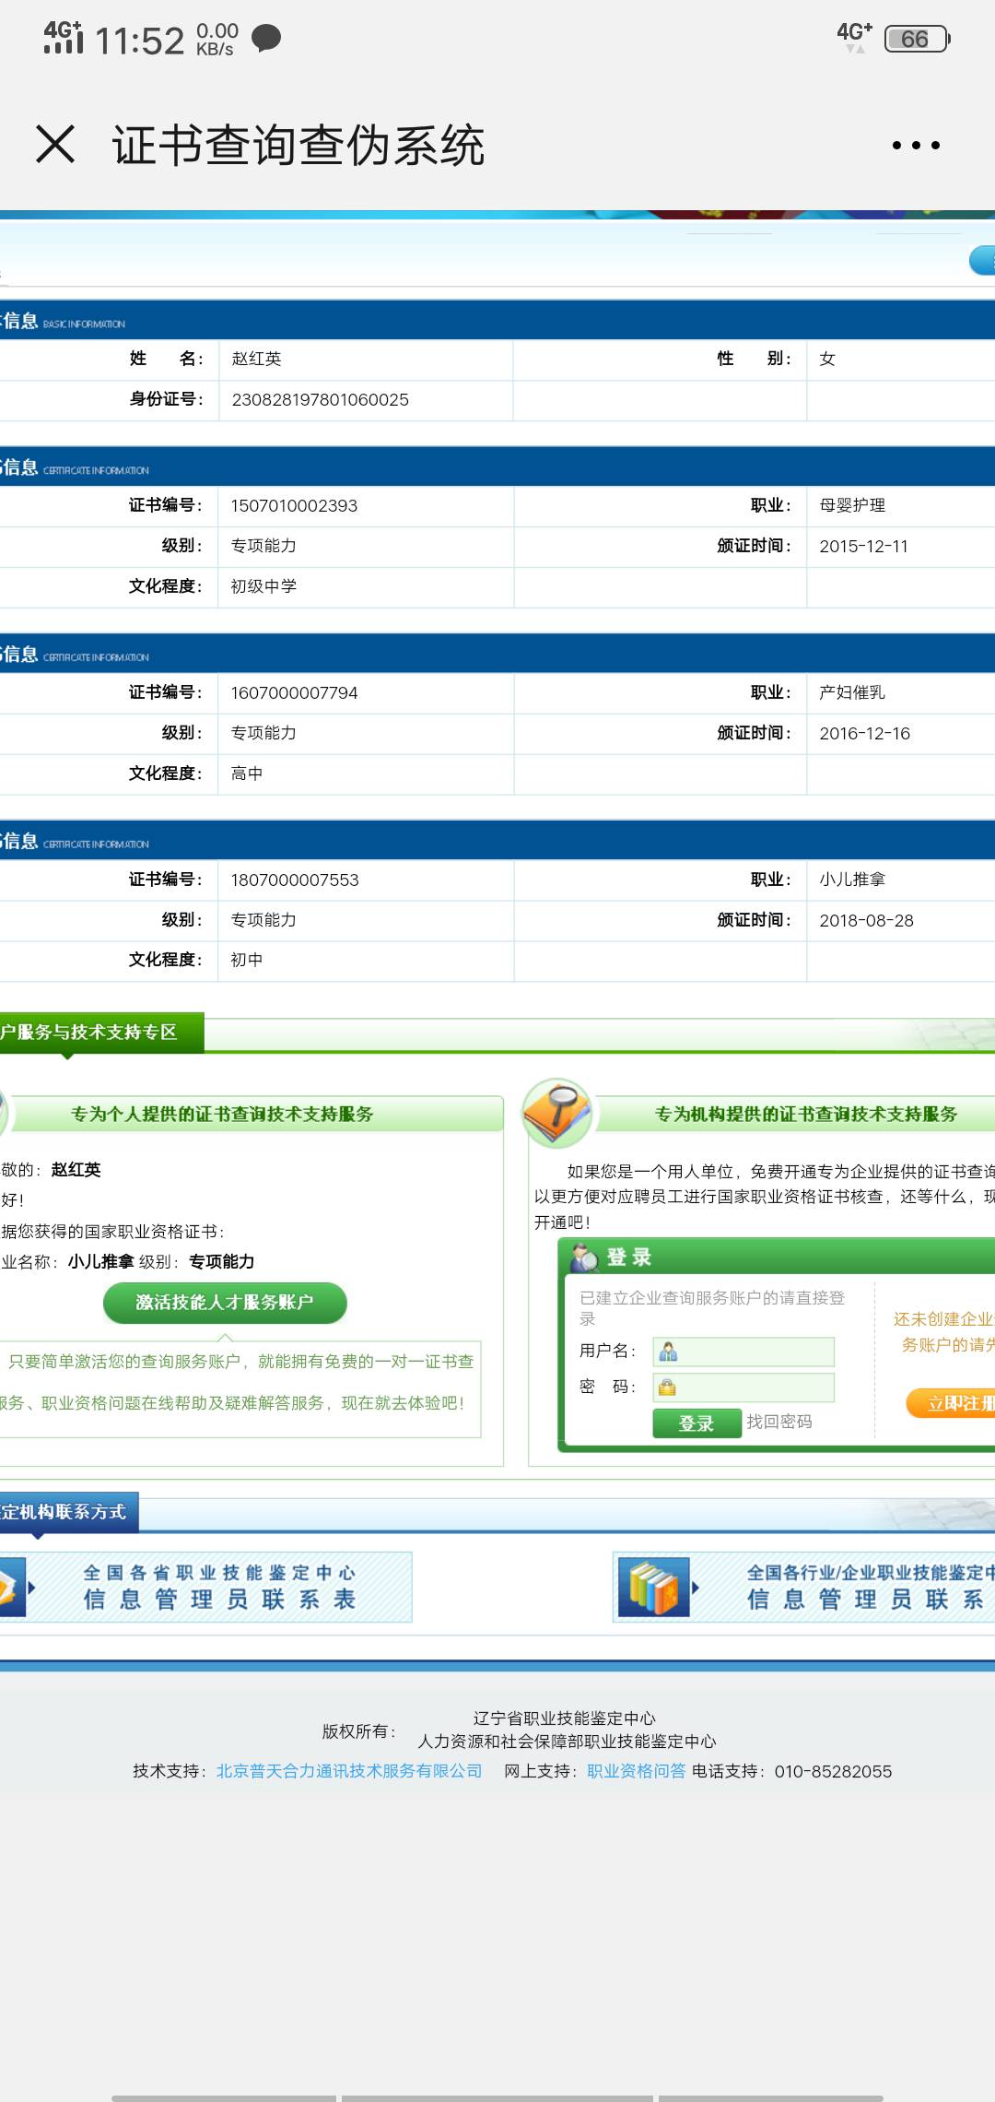995x2102 pixels.
Task: Click the lock icon in password field
Action: [x=668, y=1387]
